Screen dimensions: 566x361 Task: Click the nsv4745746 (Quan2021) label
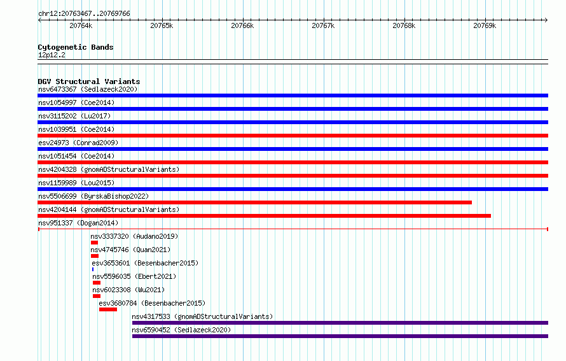tap(130, 250)
